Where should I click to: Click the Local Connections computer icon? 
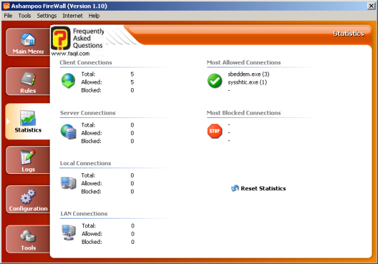click(68, 183)
